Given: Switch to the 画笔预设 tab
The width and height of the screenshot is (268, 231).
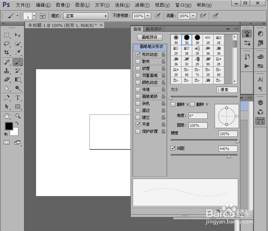Looking at the screenshot, I should (154, 29).
